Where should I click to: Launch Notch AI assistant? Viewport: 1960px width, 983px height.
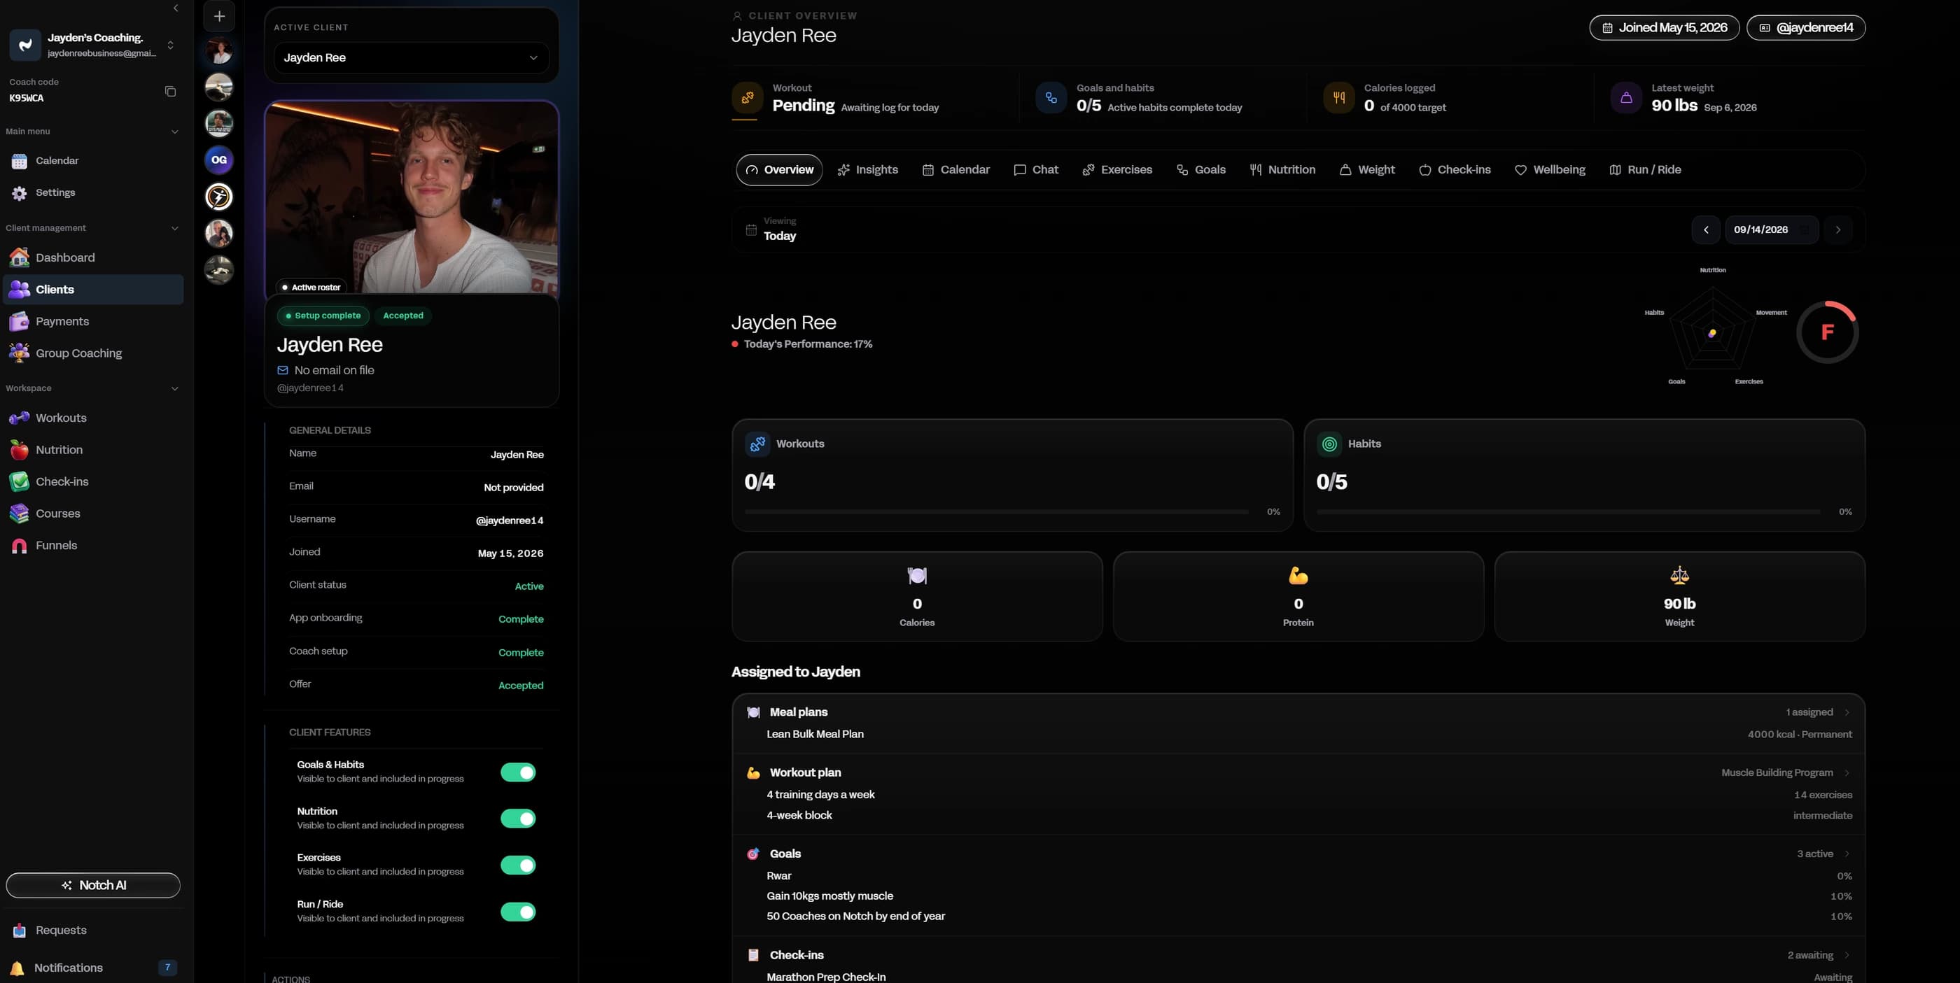tap(93, 885)
